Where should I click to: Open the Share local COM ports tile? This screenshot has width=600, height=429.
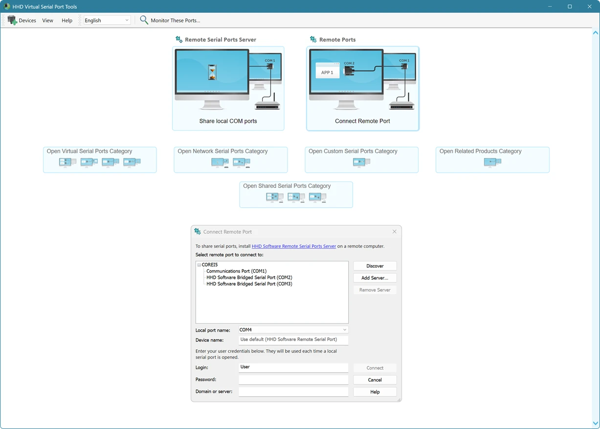coord(228,89)
